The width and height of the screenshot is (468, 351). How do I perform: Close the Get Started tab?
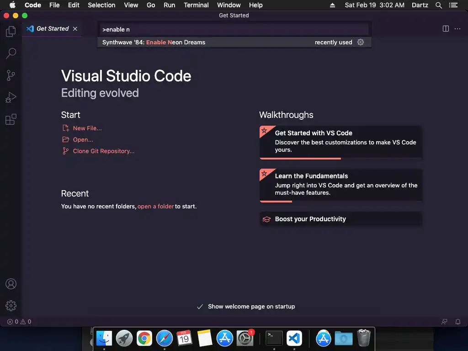[x=75, y=29]
